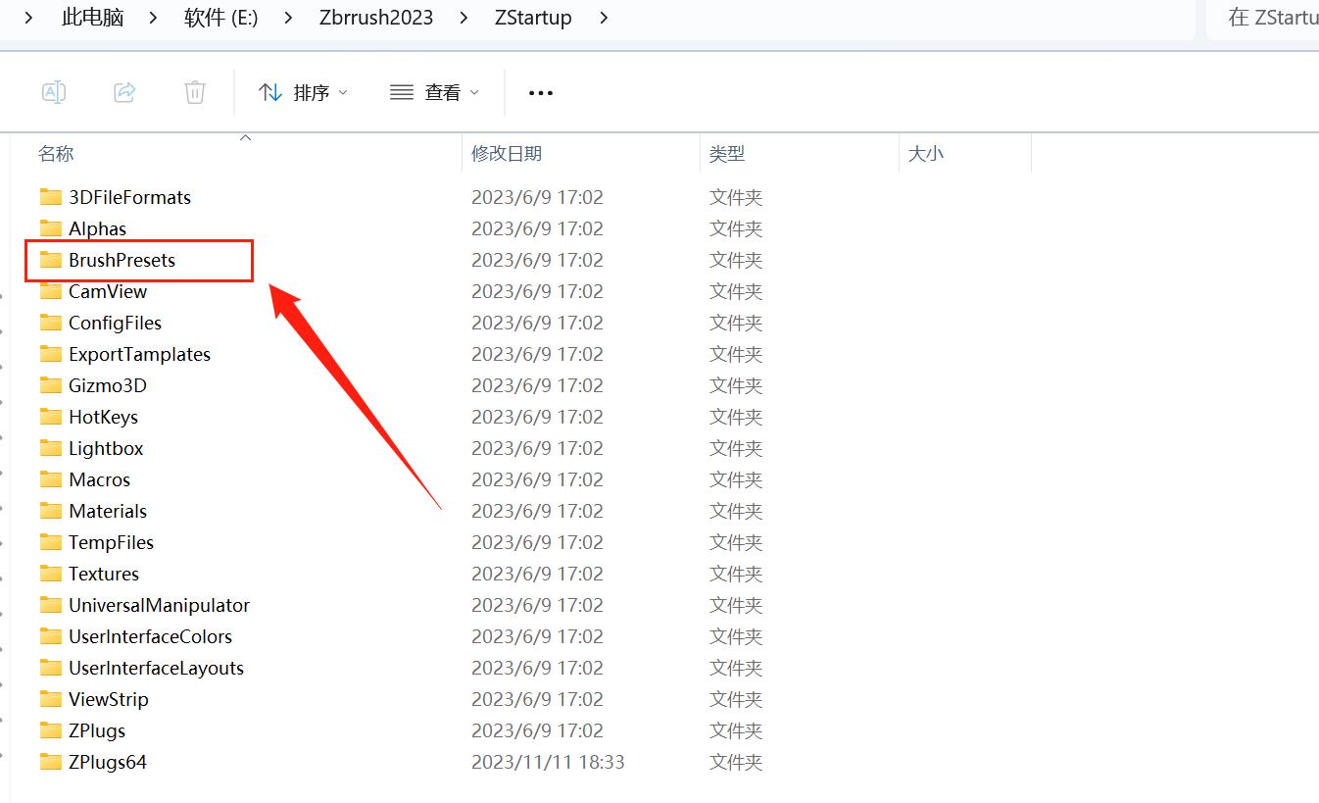The width and height of the screenshot is (1319, 803).
Task: Click the ZPlugs folder name
Action: 97,730
